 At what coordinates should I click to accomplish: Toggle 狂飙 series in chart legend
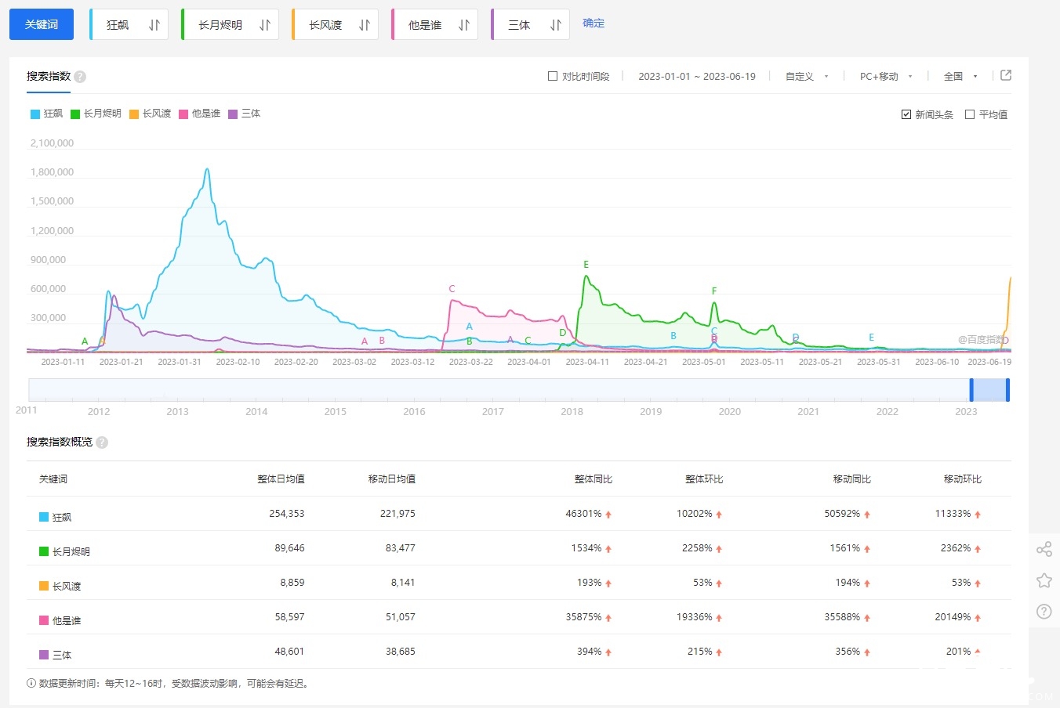(46, 114)
